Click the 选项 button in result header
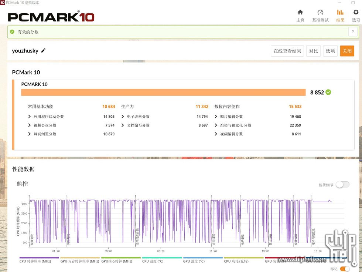This screenshot has height=272, width=362. pyautogui.click(x=330, y=51)
